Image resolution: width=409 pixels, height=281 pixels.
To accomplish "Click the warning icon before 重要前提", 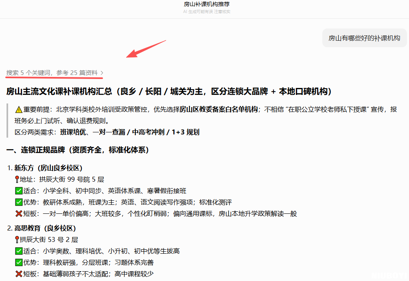I will [x=19, y=110].
